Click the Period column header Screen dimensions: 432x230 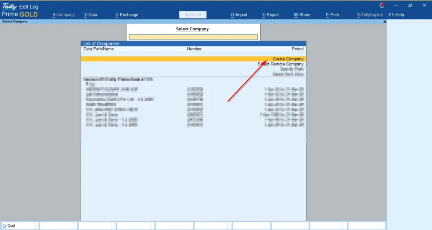click(x=297, y=49)
